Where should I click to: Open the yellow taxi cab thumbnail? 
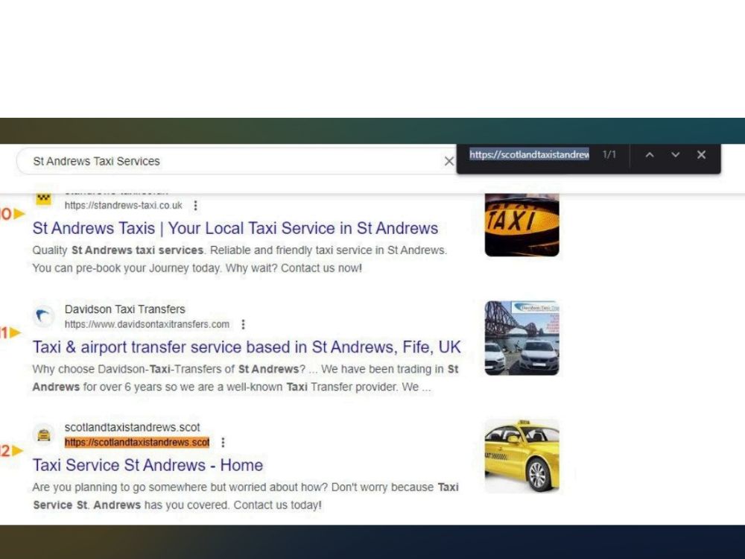tap(521, 456)
